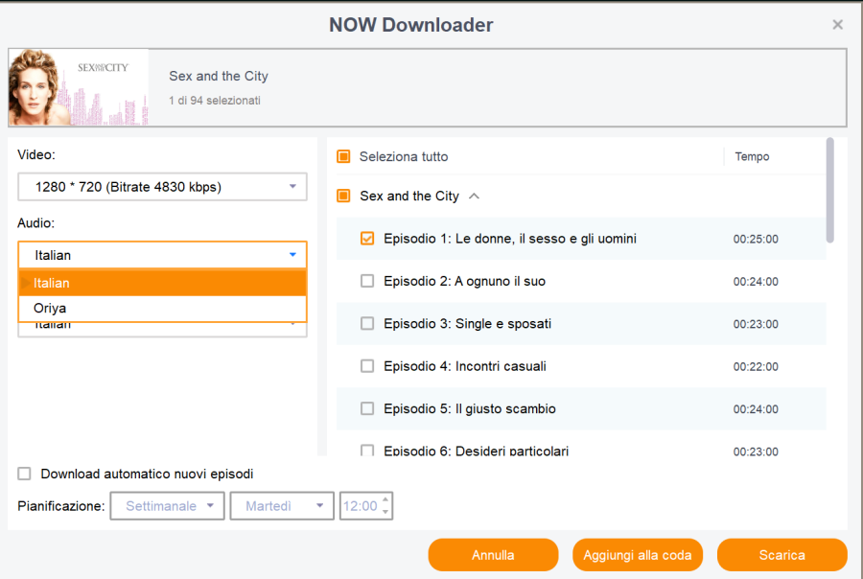The image size is (863, 579).
Task: Click the Episodio 4: Incontri casuali title
Action: click(465, 366)
